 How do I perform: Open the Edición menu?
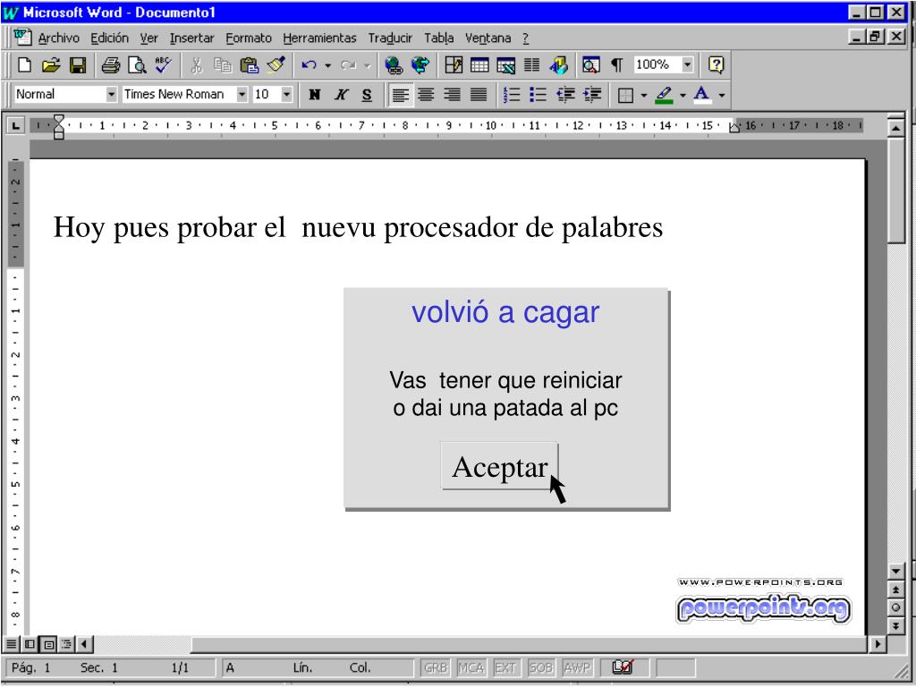109,38
